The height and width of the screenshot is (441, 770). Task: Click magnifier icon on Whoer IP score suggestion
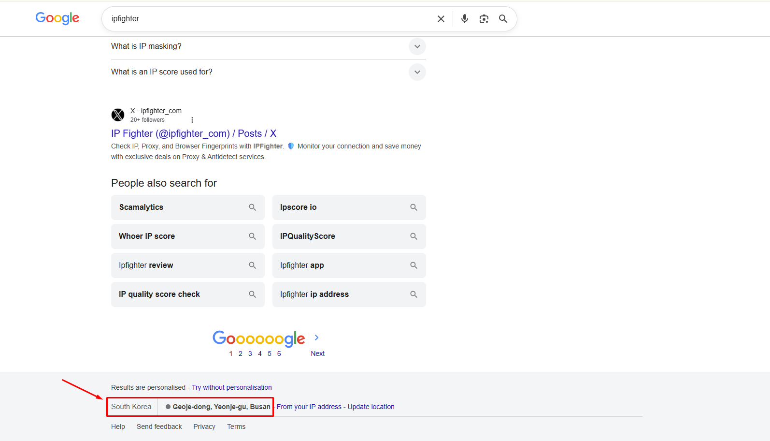point(252,236)
